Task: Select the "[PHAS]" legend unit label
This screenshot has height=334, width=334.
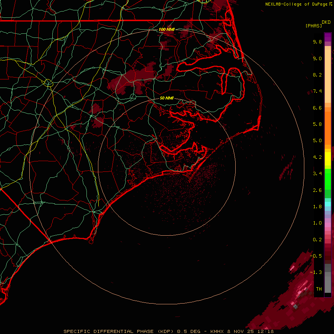Action: coord(314,26)
